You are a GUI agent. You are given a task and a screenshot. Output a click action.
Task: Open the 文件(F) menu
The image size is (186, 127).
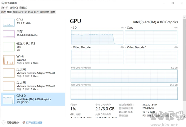(5, 7)
